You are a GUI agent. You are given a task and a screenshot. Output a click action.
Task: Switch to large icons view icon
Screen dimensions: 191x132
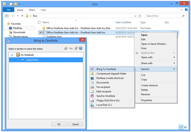pos(185,127)
